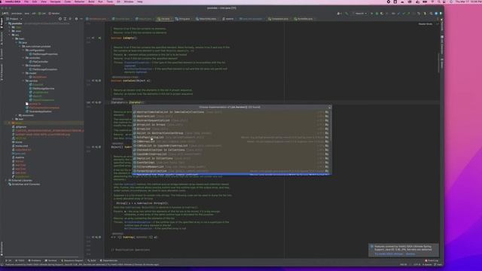Open the Window menu

tap(129, 2)
